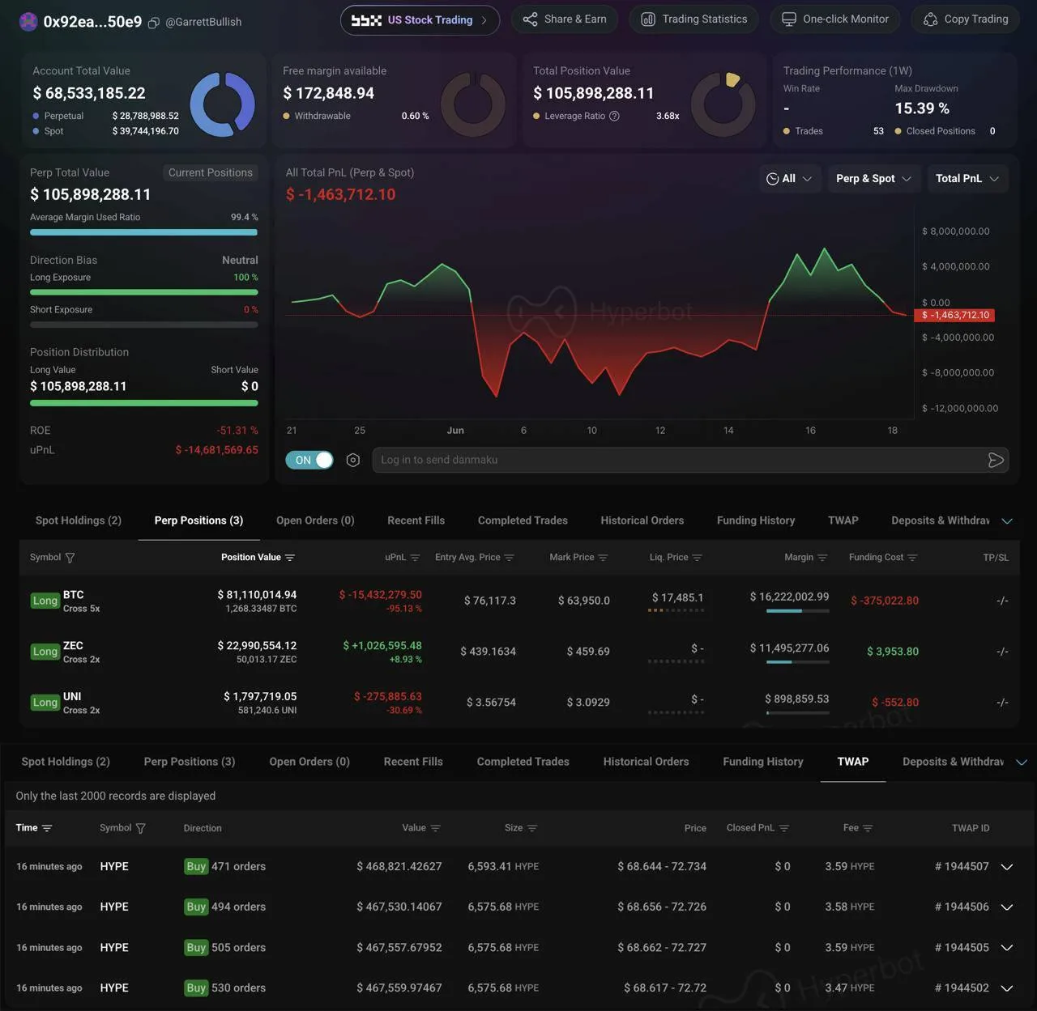Click the Copy Trading button
The width and height of the screenshot is (1037, 1011).
[966, 19]
